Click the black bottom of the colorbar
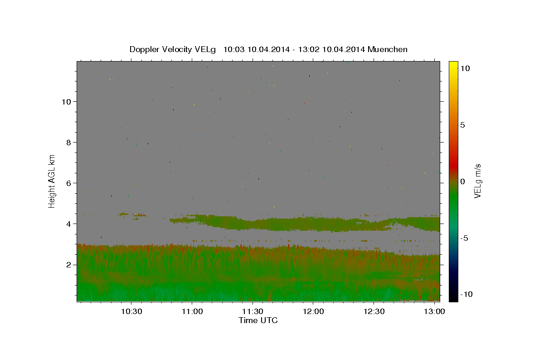The image size is (544, 362). pos(453,298)
